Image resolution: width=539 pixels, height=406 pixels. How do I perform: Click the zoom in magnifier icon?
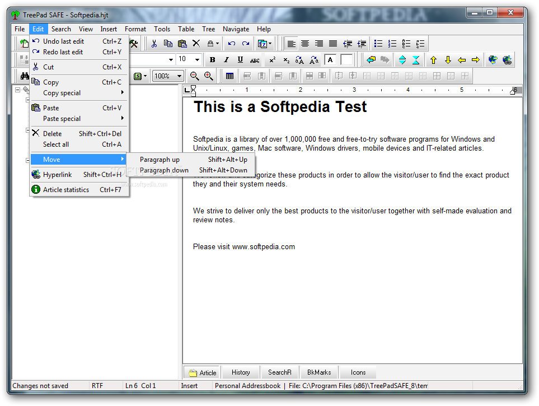pos(209,76)
